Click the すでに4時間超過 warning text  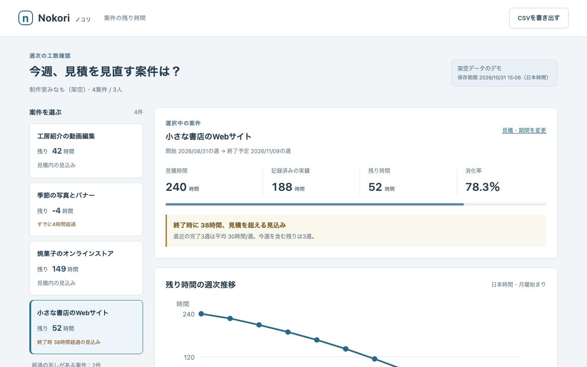(56, 224)
